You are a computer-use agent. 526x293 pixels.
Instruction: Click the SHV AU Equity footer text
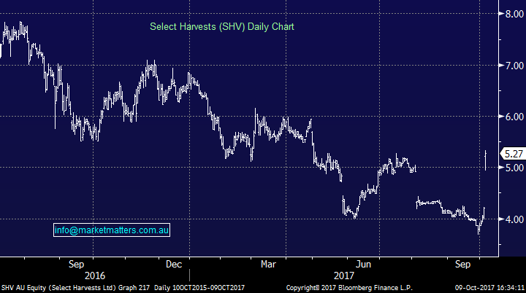[24, 288]
